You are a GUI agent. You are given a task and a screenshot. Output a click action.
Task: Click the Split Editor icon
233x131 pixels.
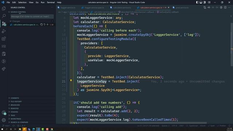pyautogui.click(x=225, y=7)
